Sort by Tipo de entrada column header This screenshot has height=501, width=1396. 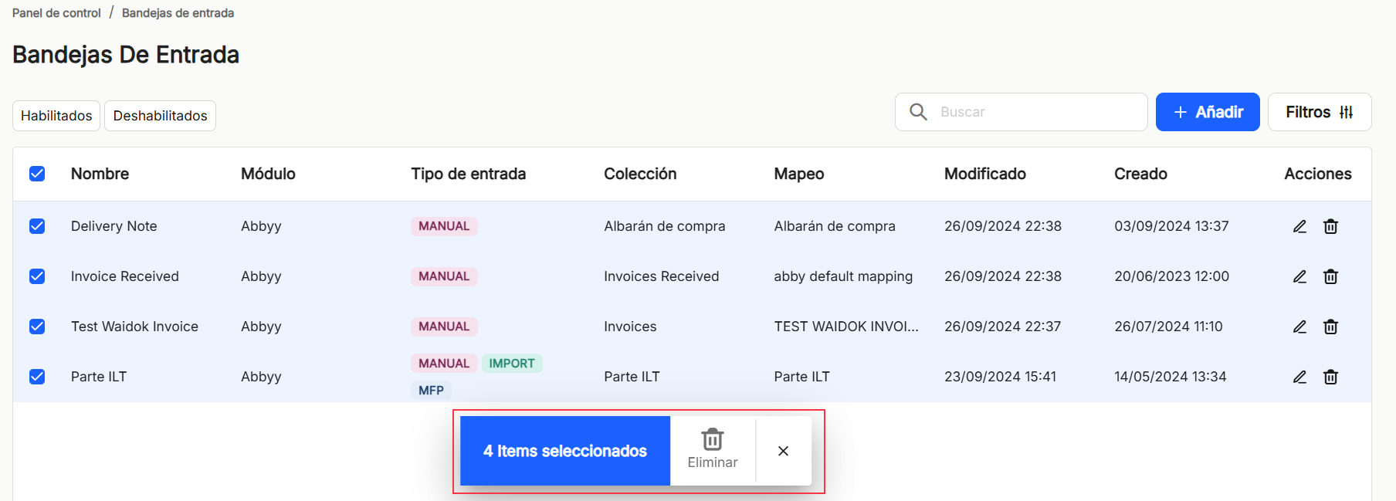[468, 174]
